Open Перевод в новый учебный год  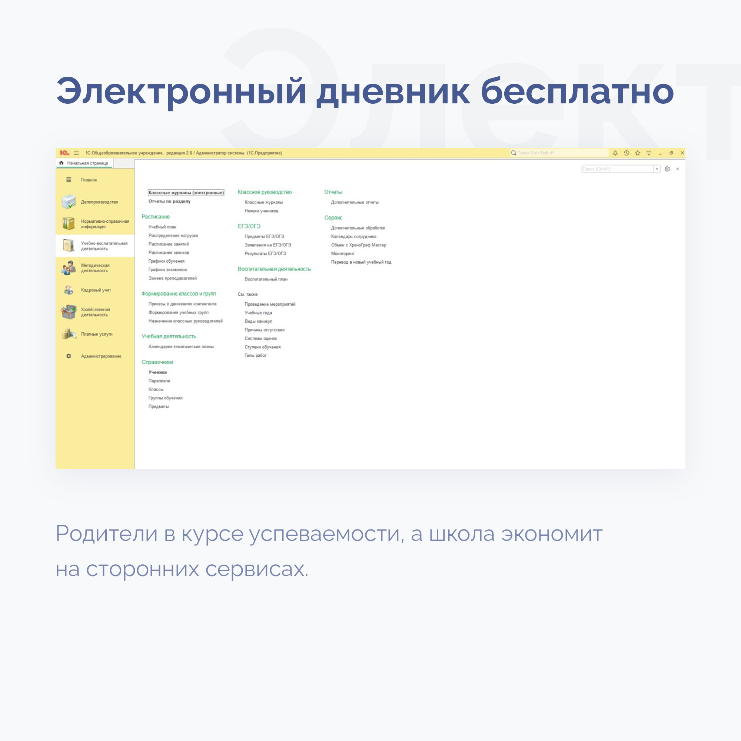tap(361, 262)
